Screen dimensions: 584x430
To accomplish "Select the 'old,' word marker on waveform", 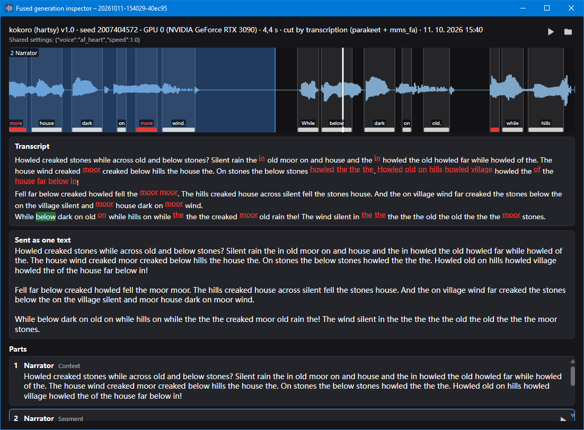I will coord(436,123).
